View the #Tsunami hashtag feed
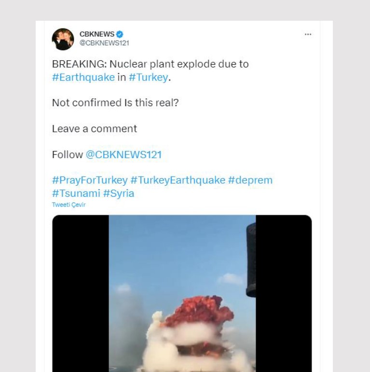370x372 pixels. click(x=75, y=193)
